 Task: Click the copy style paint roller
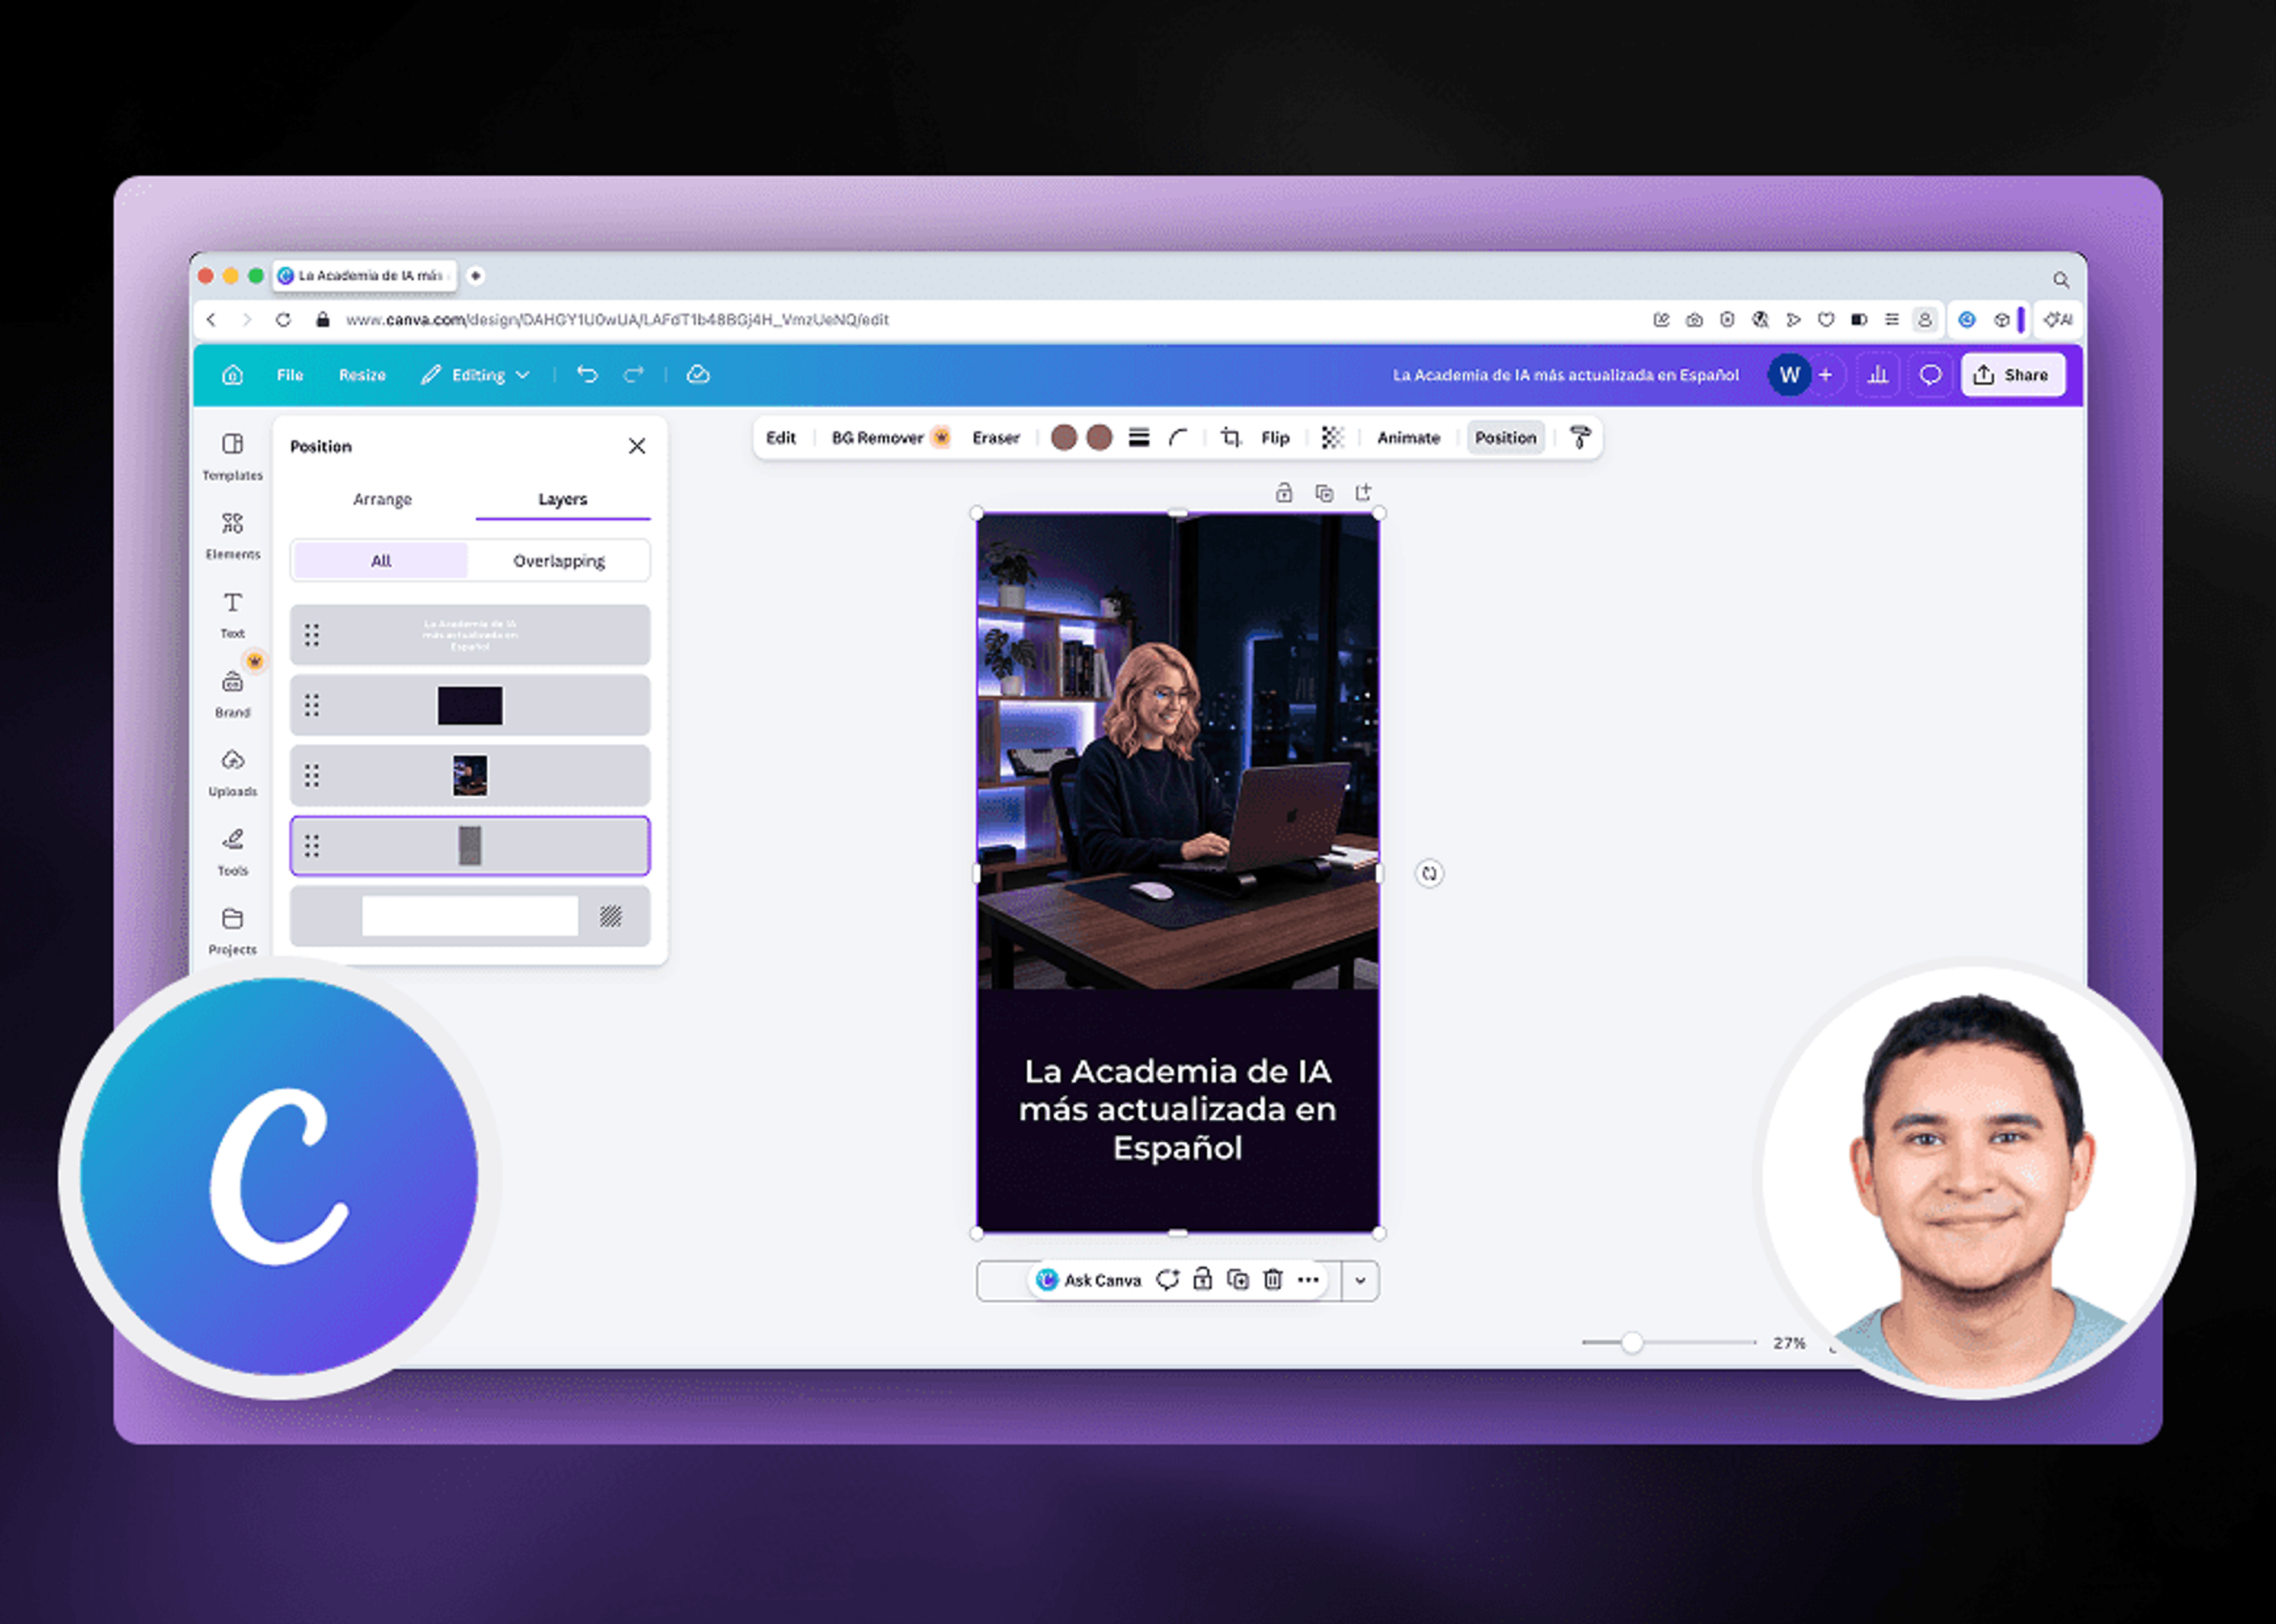pyautogui.click(x=1580, y=437)
